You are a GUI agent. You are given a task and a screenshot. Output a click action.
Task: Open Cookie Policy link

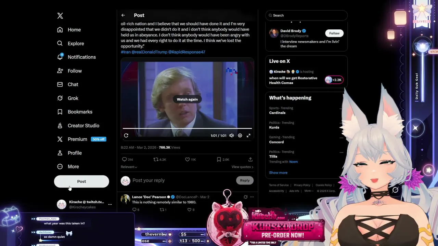click(x=324, y=185)
